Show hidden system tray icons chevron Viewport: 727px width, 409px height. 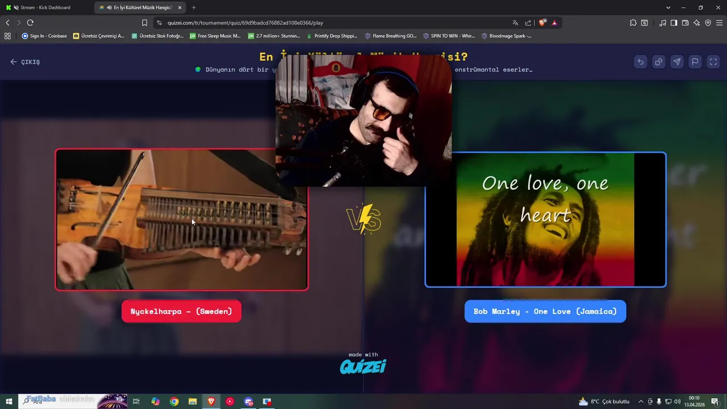641,402
